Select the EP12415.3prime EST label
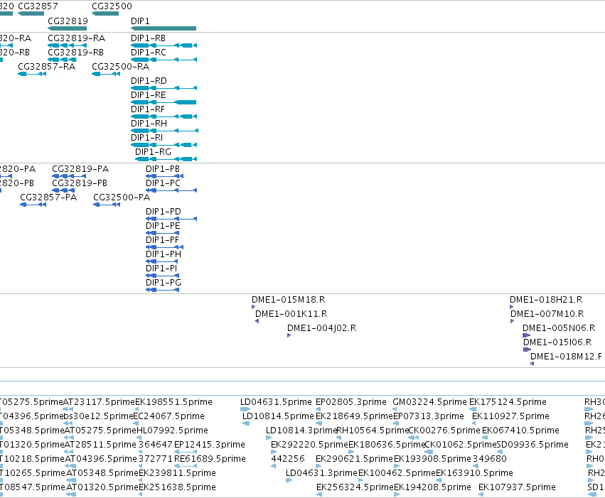The height and width of the screenshot is (498, 605). pos(210,445)
